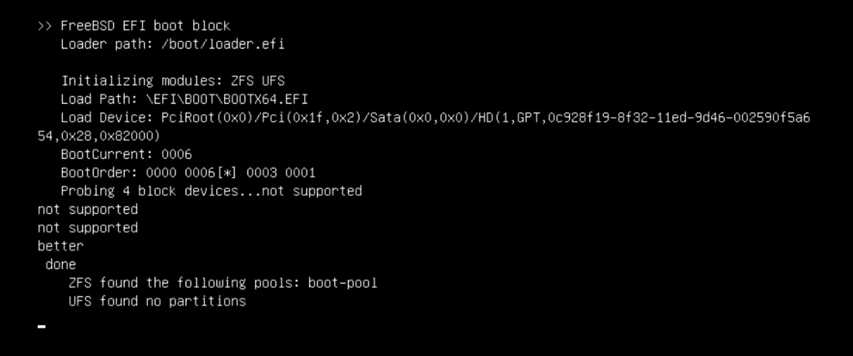Viewport: 853px width, 356px height.
Task: Click 'Initializing modules: ZFS UFS' line
Action: click(x=173, y=81)
